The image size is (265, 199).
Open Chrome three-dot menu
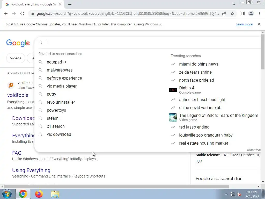pyautogui.click(x=259, y=13)
